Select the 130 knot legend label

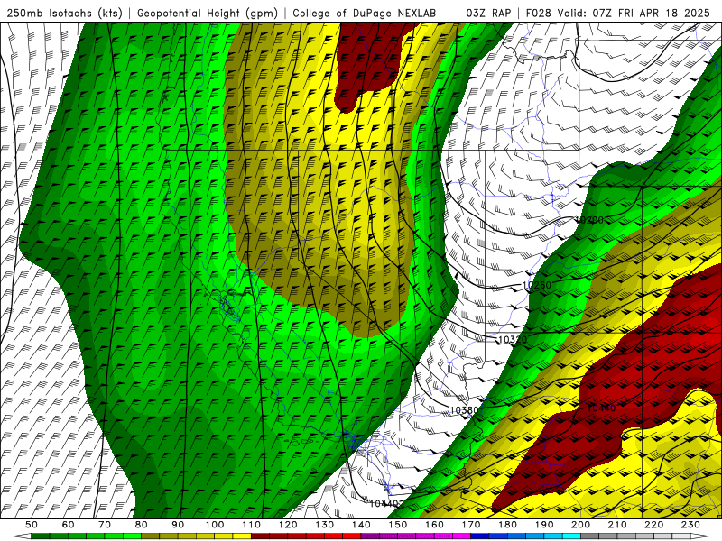coord(325,525)
